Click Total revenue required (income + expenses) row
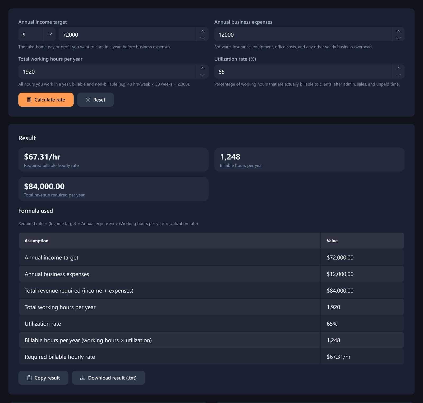 tap(212, 291)
